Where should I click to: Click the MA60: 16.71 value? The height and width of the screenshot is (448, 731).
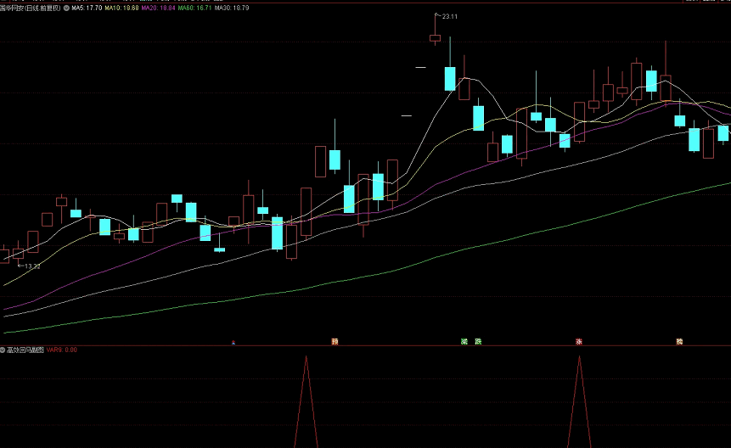(x=195, y=8)
